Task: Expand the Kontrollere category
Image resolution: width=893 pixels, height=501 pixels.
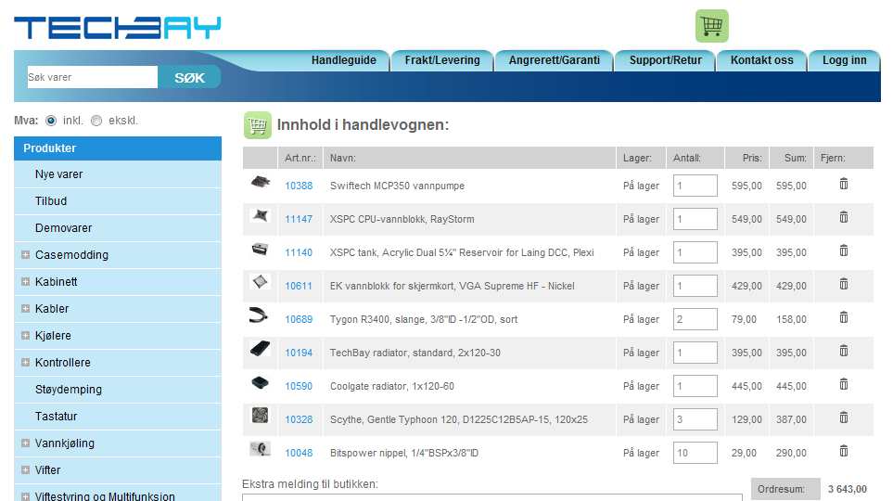Action: (25, 363)
